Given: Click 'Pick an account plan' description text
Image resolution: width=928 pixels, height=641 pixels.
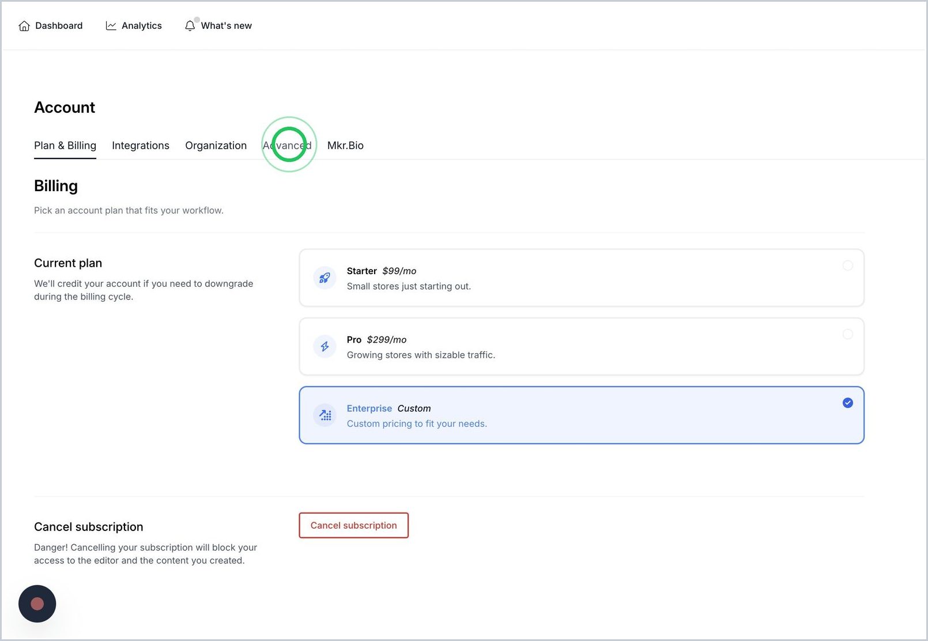Looking at the screenshot, I should point(129,210).
